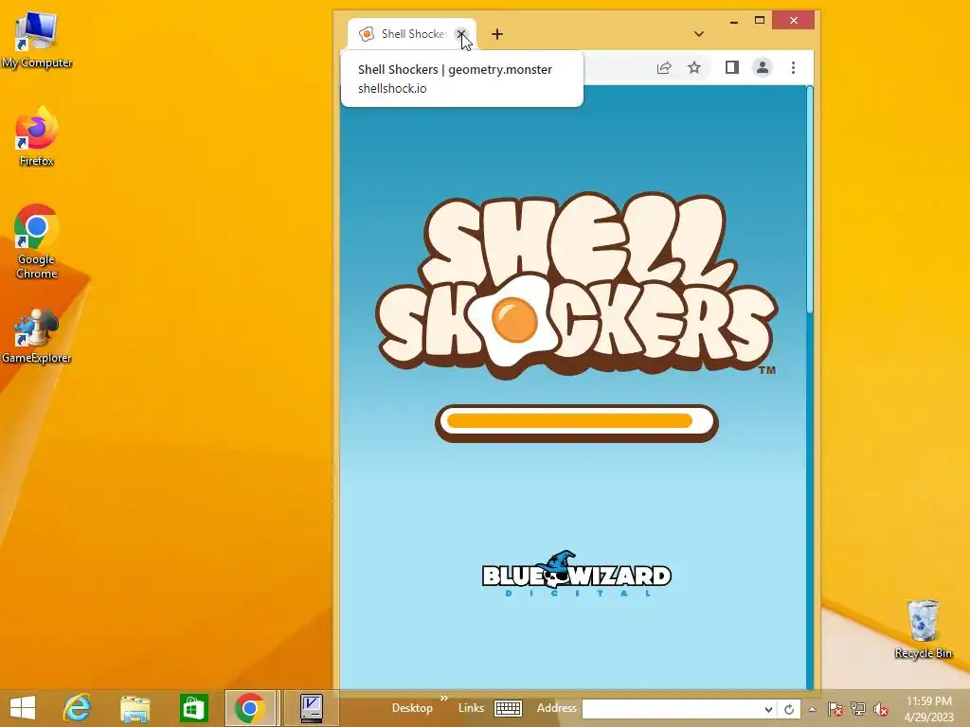This screenshot has height=727, width=970.
Task: Open the touch keyboard icon
Action: (x=509, y=708)
